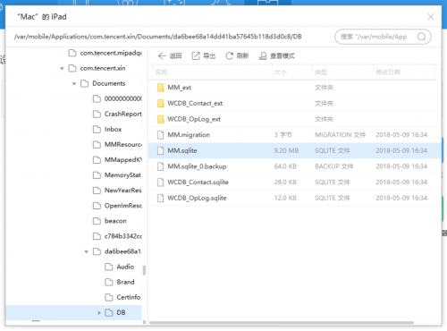Select the MMResource tree item

pos(123,145)
